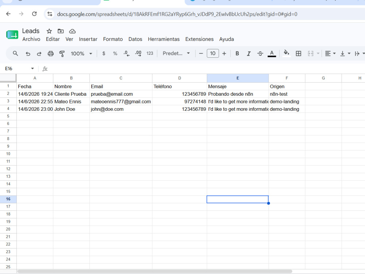The height and width of the screenshot is (274, 365).
Task: Print the spreadsheet
Action: [50, 54]
